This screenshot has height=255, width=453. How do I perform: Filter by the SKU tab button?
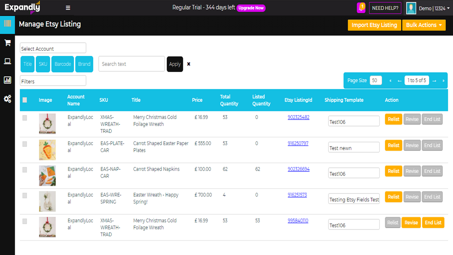coord(42,64)
